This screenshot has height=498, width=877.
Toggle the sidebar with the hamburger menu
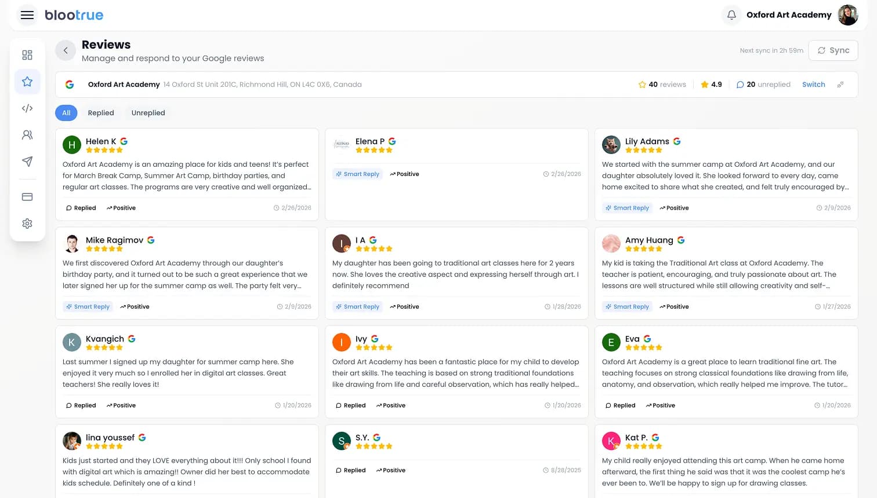pos(27,15)
